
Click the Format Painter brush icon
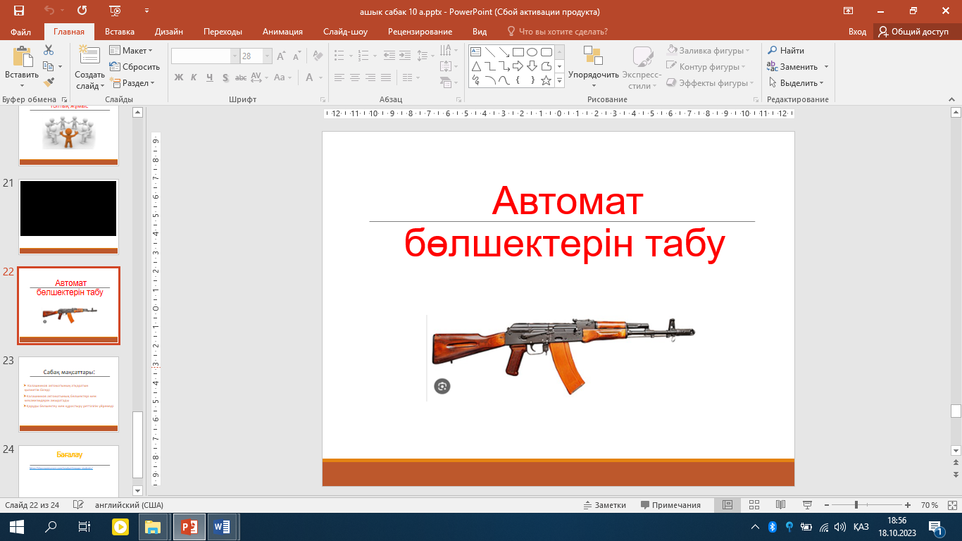49,82
